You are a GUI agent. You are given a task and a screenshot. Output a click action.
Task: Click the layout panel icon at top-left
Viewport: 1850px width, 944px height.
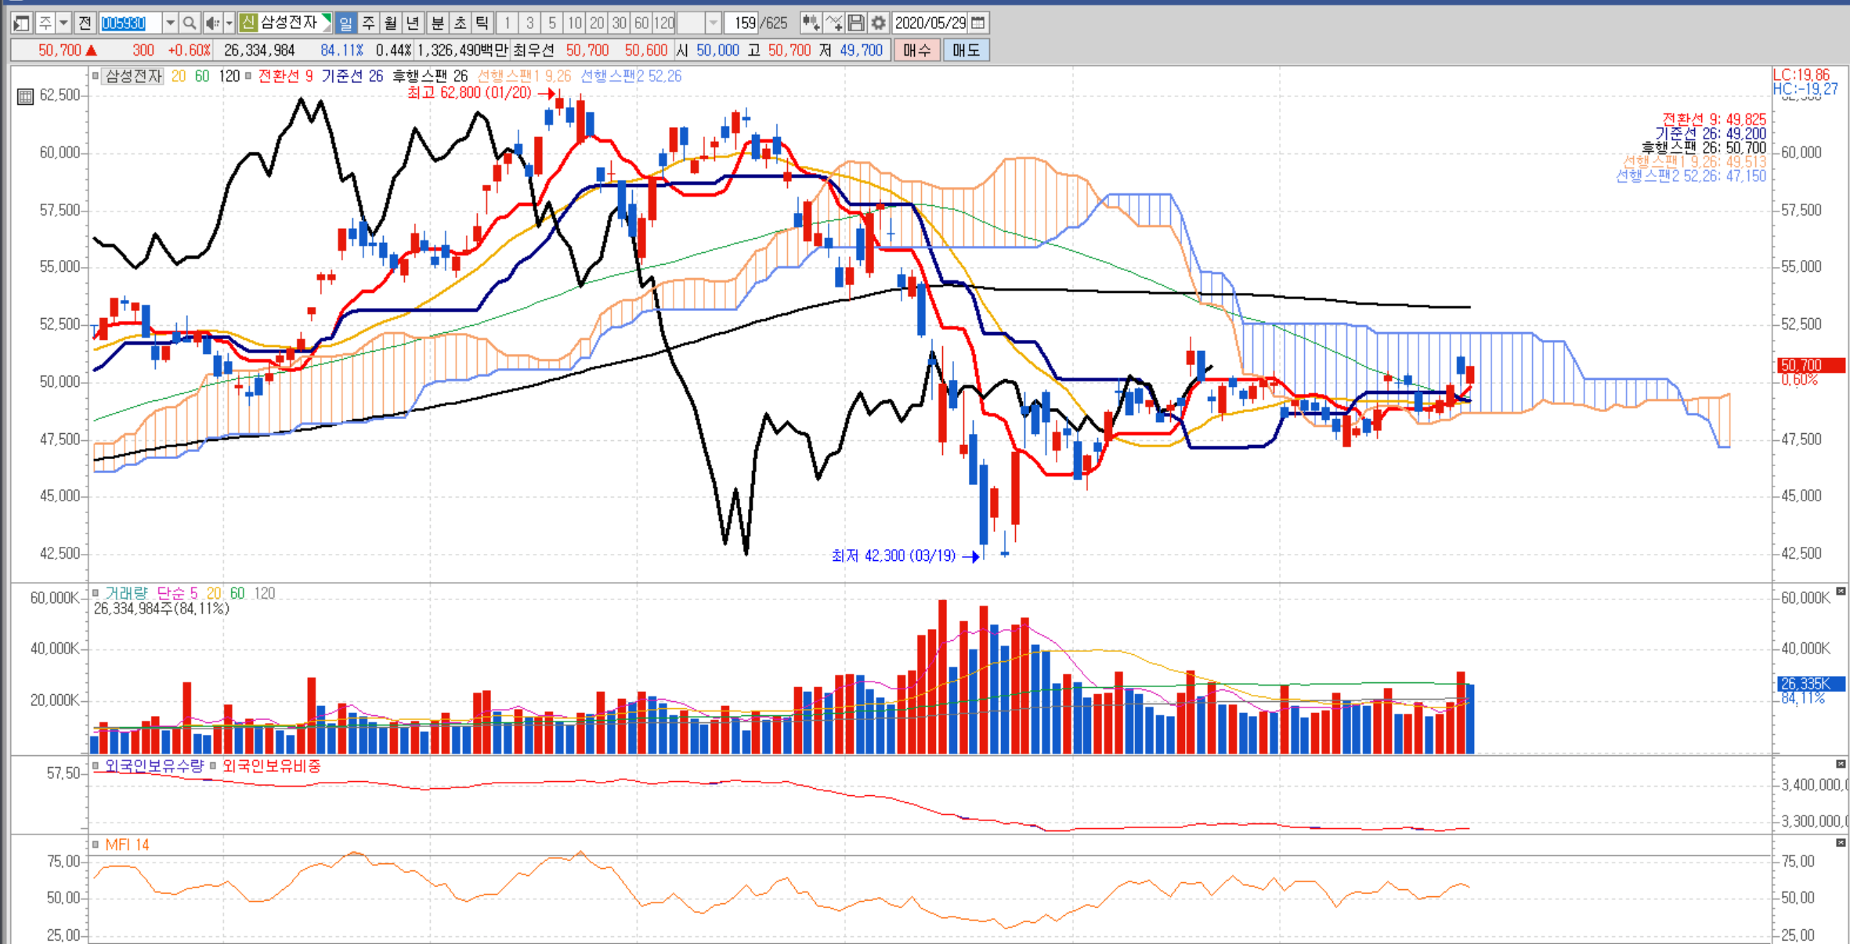point(22,24)
